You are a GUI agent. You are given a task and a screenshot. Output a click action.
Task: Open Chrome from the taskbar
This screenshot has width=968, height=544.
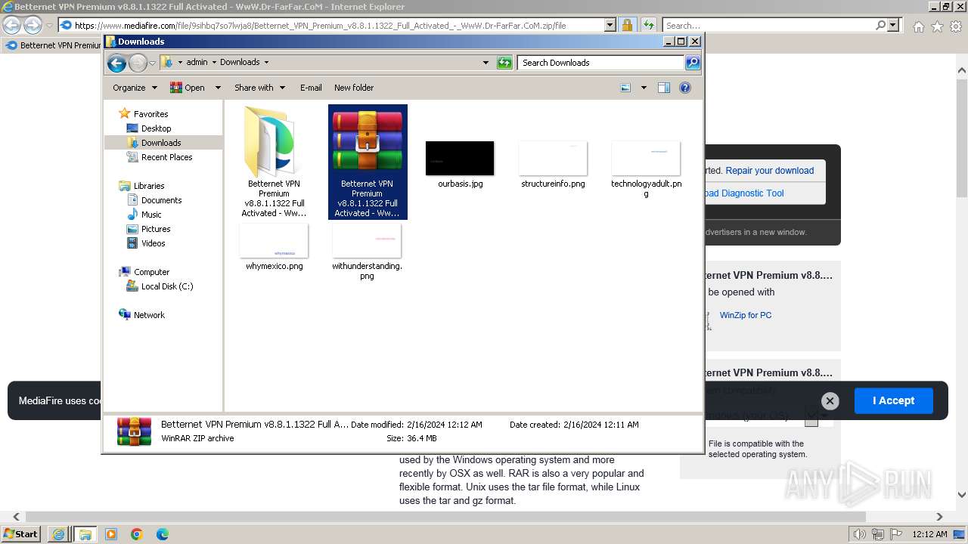(136, 534)
